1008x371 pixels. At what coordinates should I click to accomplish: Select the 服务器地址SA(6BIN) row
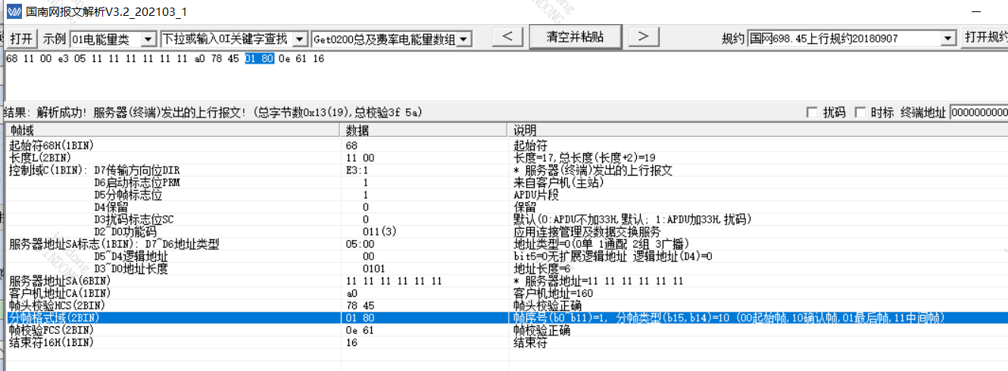(505, 281)
